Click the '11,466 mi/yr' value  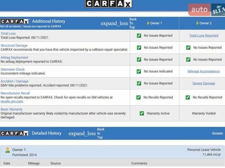pyautogui.click(x=212, y=155)
